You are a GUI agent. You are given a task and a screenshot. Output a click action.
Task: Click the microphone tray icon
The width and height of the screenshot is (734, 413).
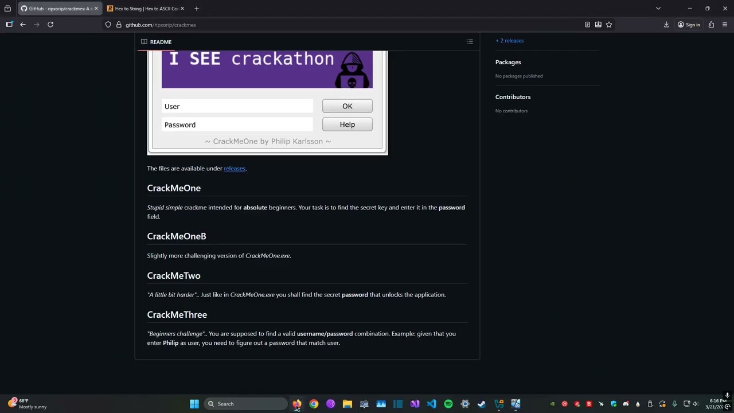click(674, 404)
